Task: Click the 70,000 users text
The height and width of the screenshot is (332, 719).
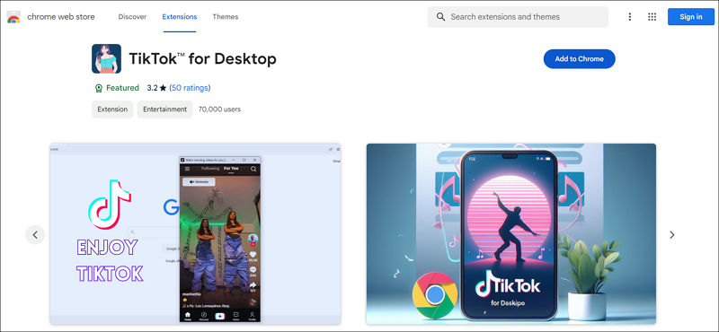Action: click(219, 109)
